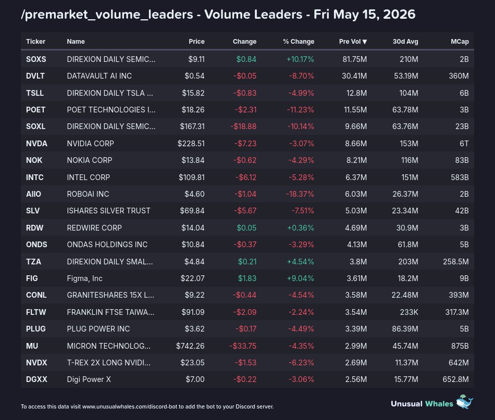The image size is (495, 420).
Task: Click the +10.17% change value
Action: (300, 59)
